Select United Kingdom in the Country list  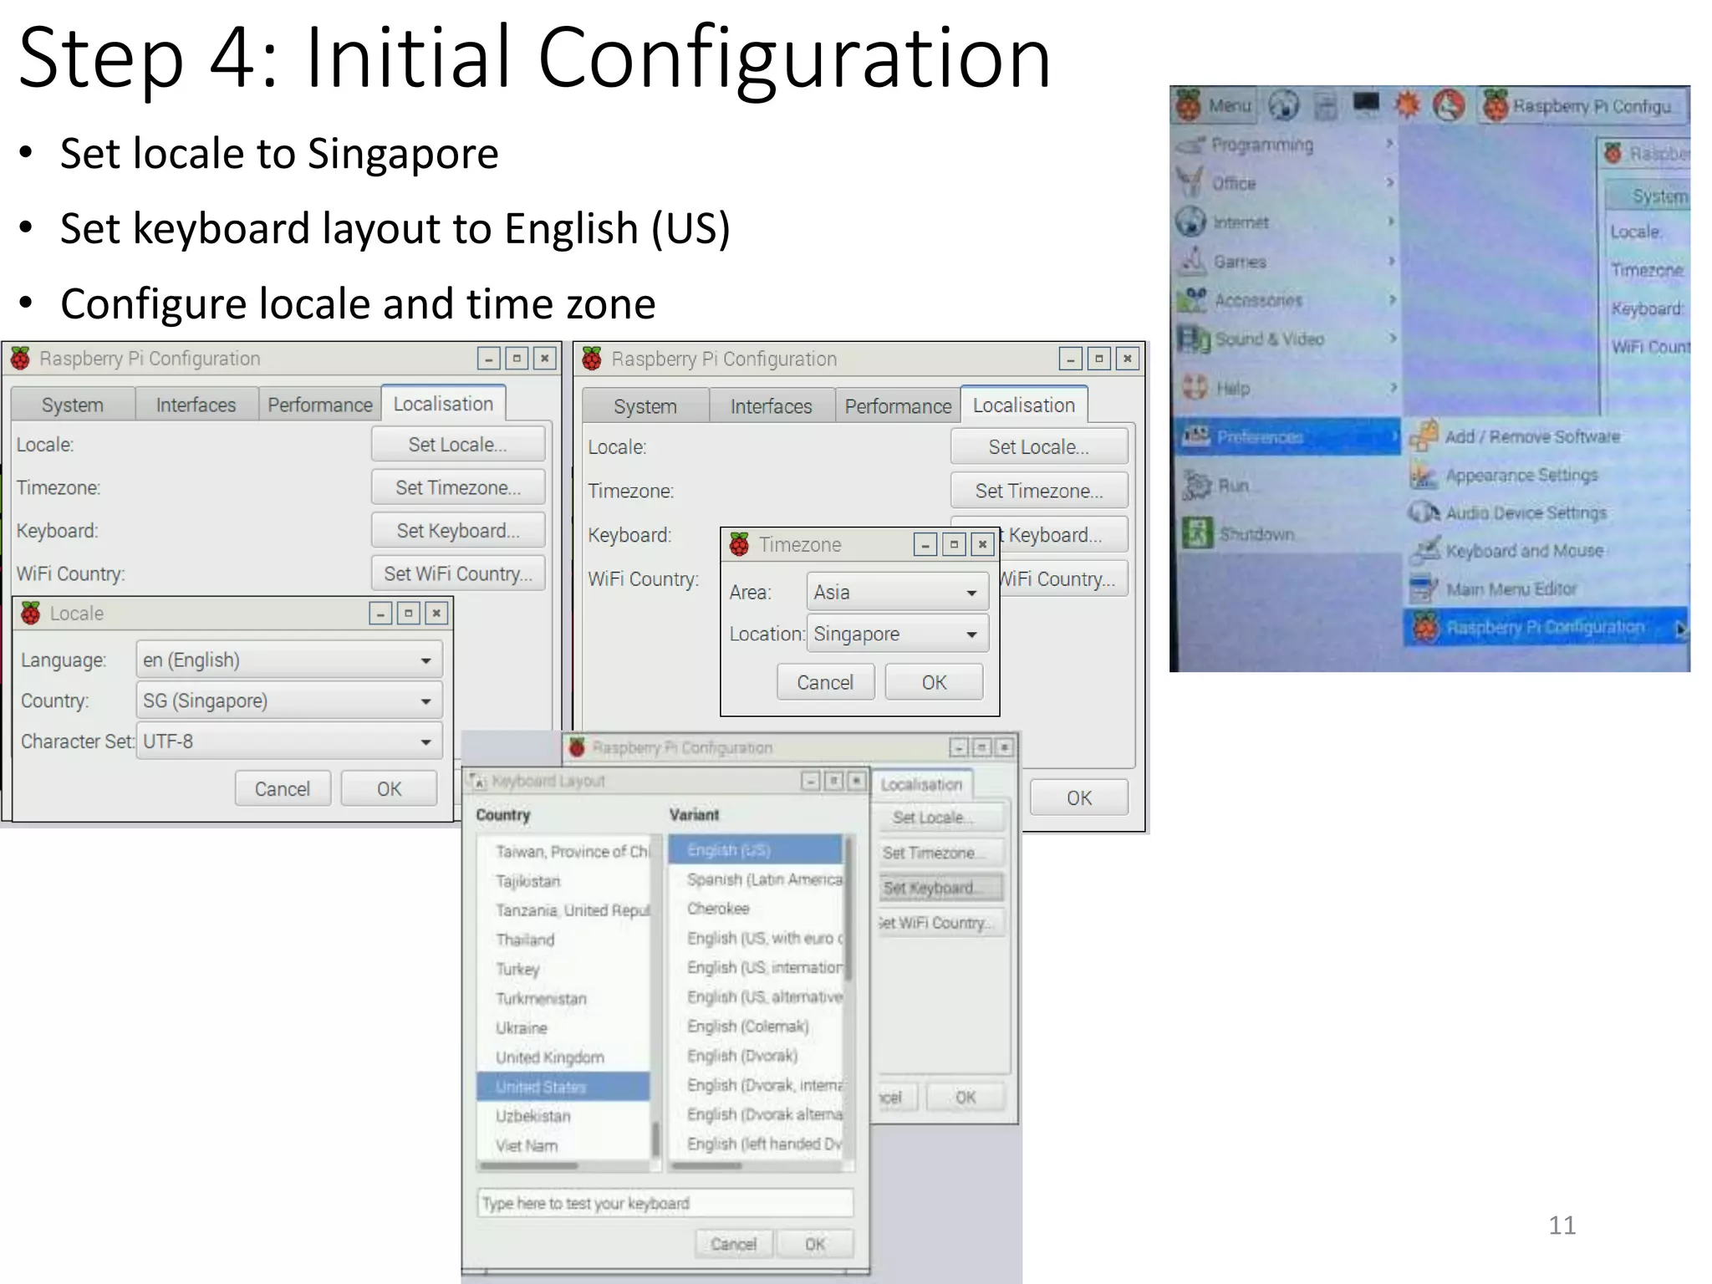pos(563,1057)
